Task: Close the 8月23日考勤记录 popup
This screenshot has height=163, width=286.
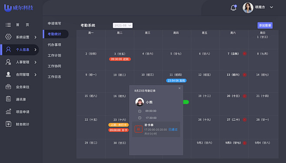Action: tap(180, 88)
